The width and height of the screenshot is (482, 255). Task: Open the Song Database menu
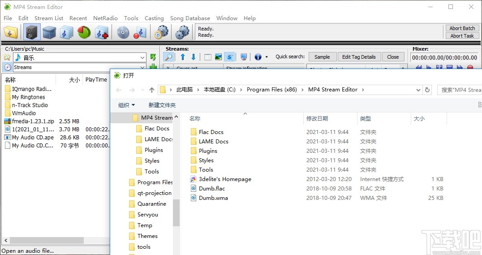click(x=190, y=18)
